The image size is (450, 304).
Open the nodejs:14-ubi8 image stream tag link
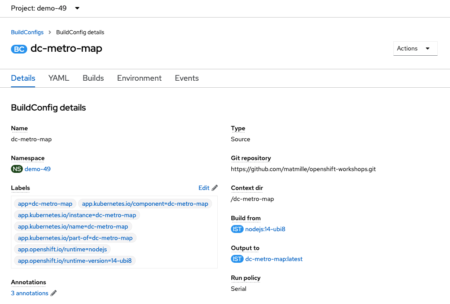tap(265, 229)
